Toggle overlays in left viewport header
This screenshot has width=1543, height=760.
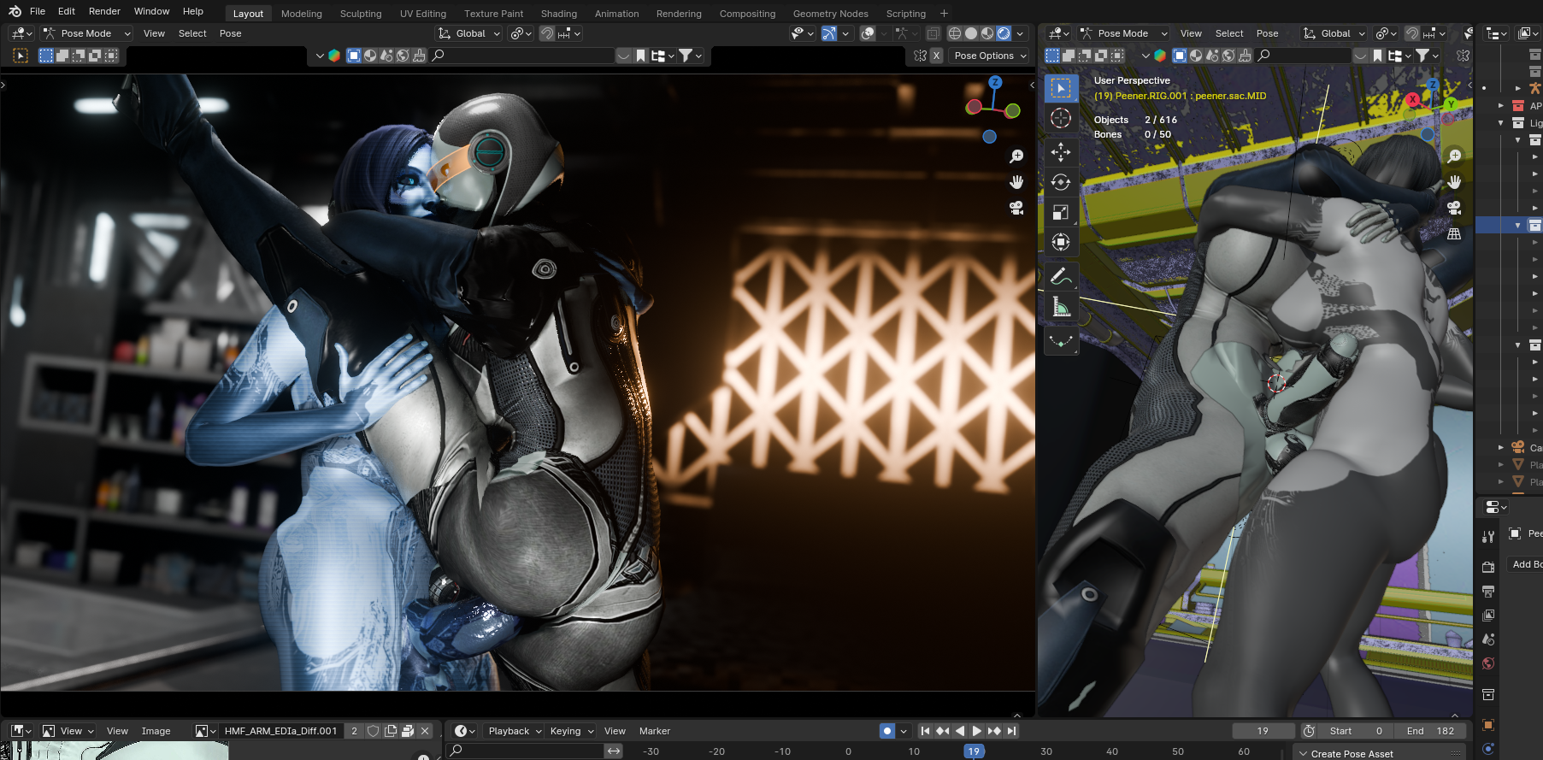(869, 33)
